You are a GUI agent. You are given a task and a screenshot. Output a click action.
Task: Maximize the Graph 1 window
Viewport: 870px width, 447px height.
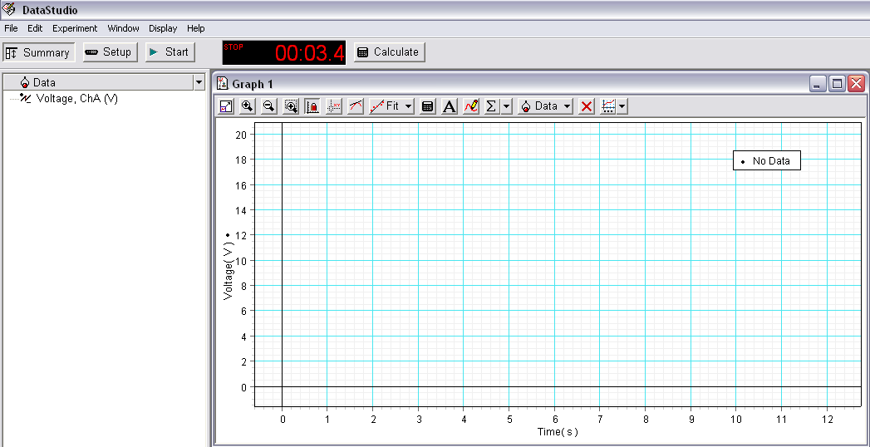[838, 84]
